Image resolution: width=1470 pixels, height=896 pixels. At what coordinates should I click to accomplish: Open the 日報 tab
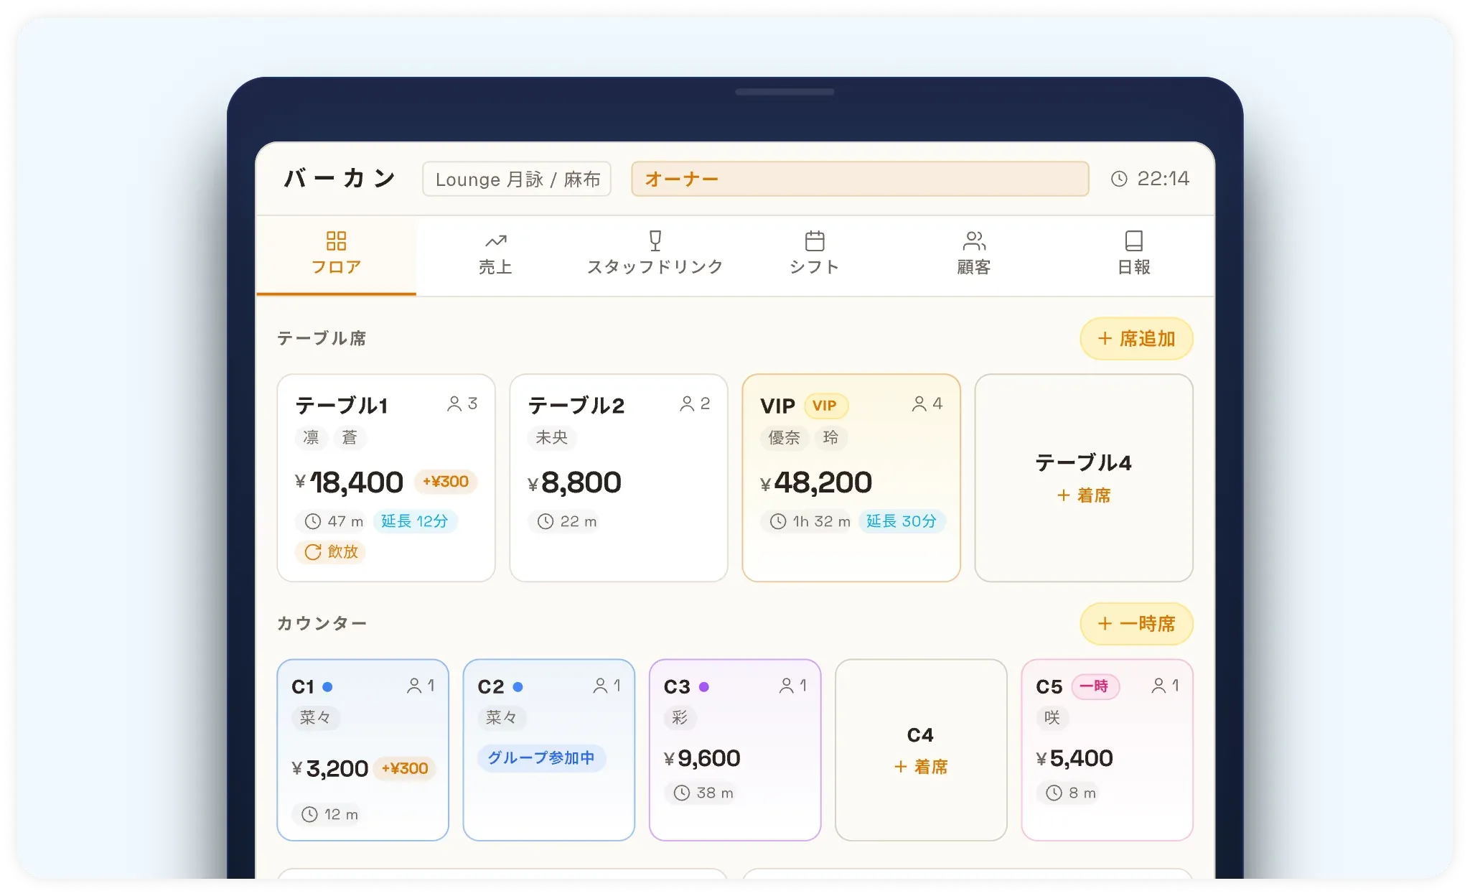coord(1133,254)
